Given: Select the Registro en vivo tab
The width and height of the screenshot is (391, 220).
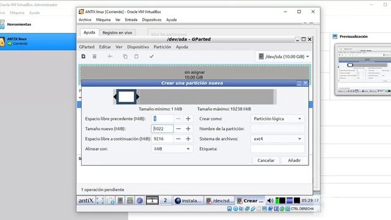Looking at the screenshot, I should point(117,32).
